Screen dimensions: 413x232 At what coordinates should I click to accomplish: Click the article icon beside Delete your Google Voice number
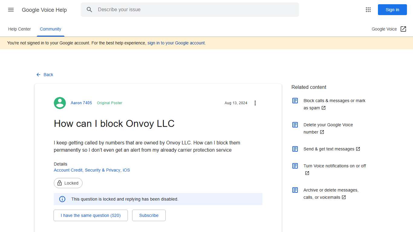pos(295,125)
